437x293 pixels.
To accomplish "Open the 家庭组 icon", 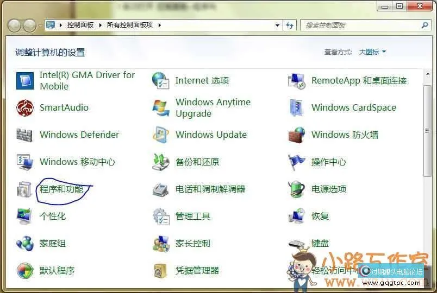I will tap(25, 244).
